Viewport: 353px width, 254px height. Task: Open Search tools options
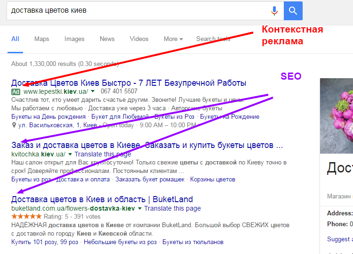coord(213,39)
